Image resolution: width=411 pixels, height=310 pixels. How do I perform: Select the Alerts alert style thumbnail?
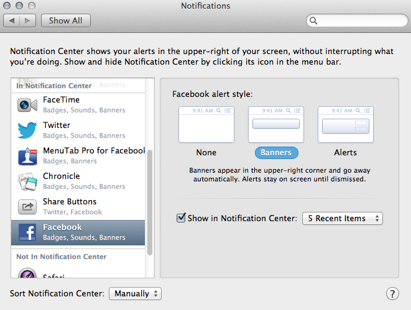346,125
